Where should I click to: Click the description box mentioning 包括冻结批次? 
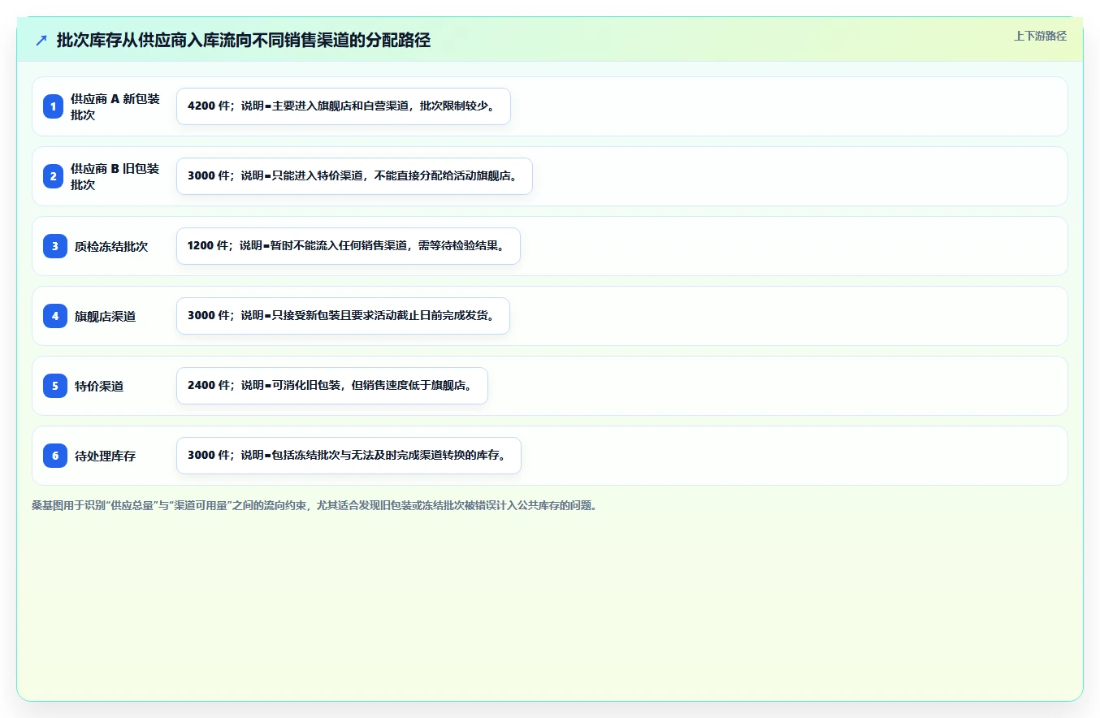(349, 456)
